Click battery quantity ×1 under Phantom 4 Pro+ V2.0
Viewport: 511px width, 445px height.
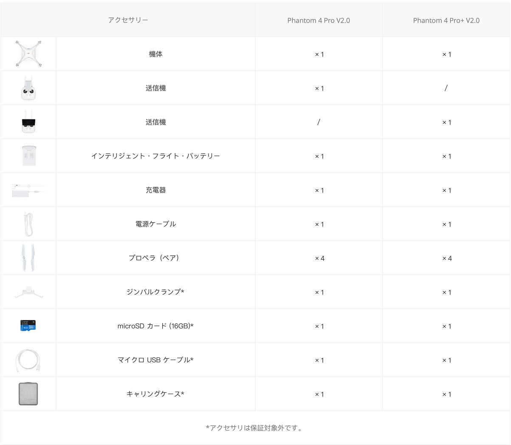(446, 156)
